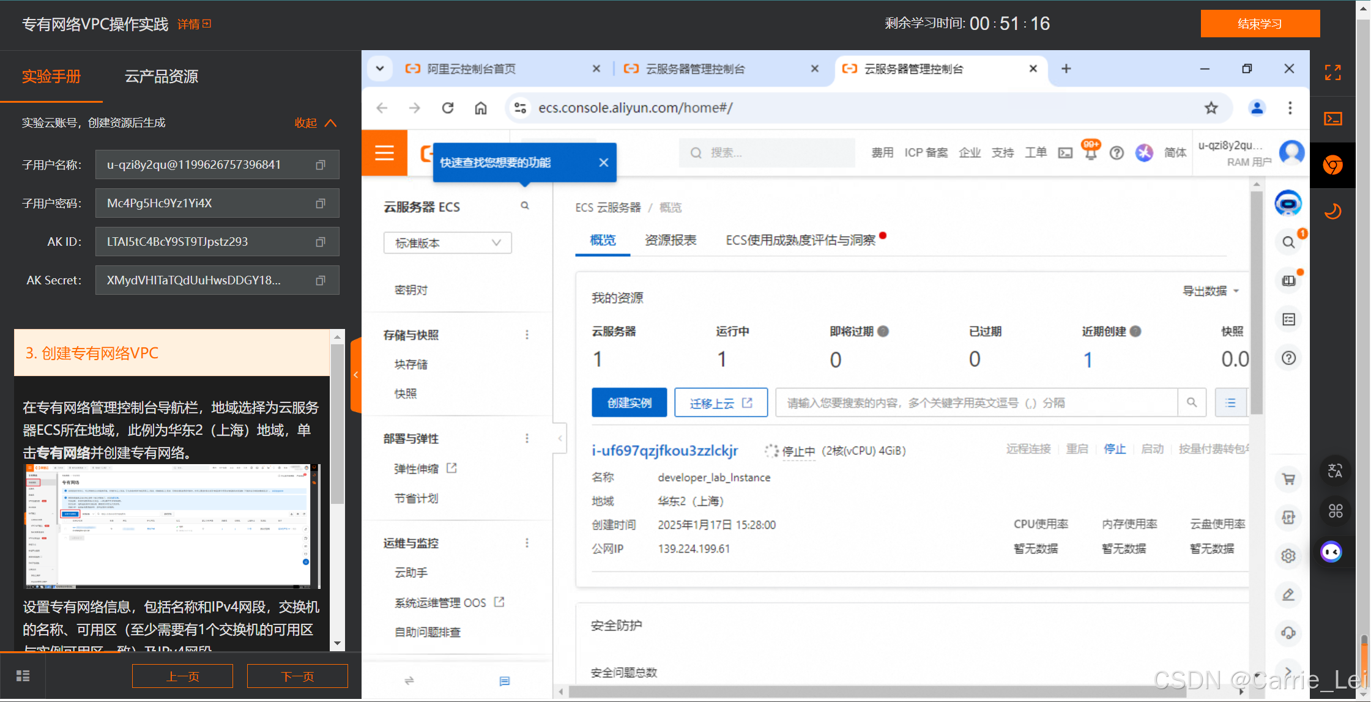Go to 下一页 of the manual
The height and width of the screenshot is (702, 1371).
pos(297,676)
